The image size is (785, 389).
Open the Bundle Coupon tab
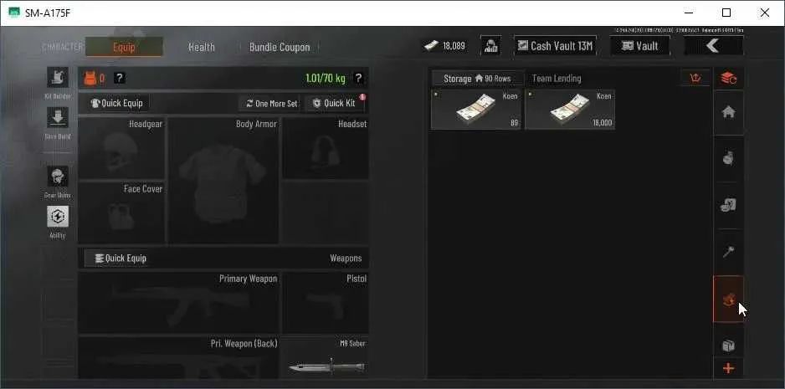click(280, 47)
